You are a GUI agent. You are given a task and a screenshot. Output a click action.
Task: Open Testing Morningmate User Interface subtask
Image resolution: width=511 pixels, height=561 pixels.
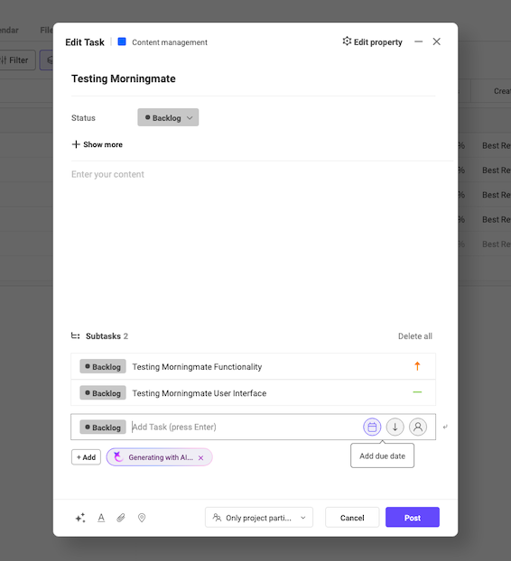200,393
